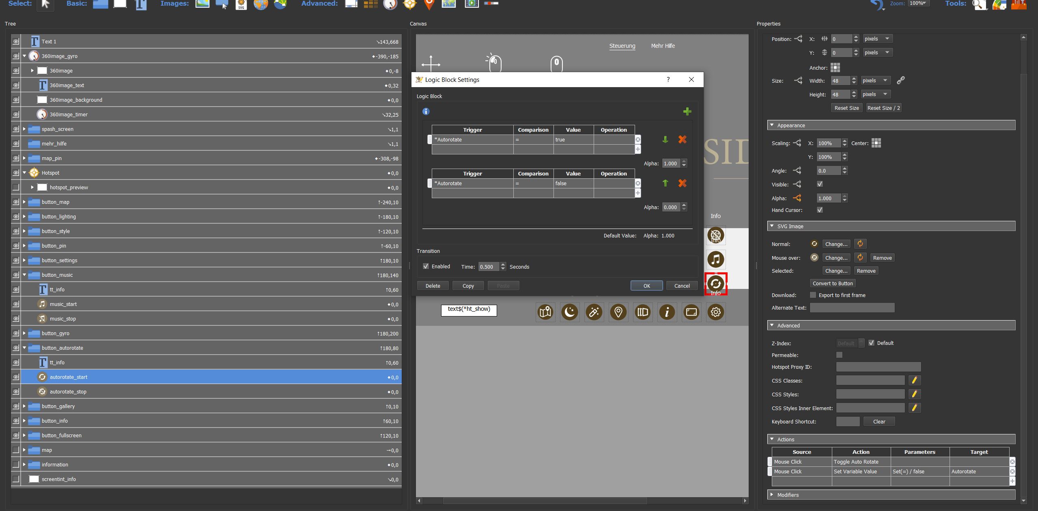Delete the Autorotate false logic block
1038x511 pixels.
682,183
